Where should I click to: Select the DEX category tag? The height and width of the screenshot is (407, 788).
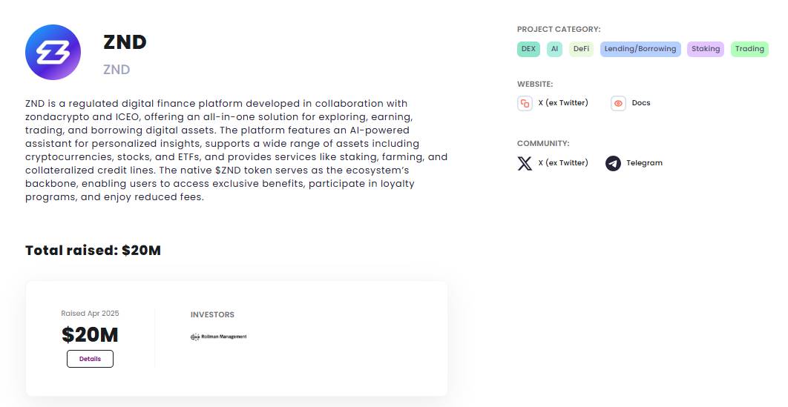pos(528,49)
